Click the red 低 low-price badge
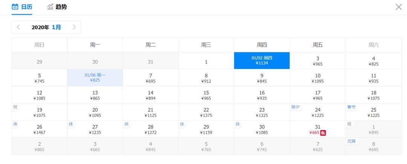This screenshot has width=407, height=164. (323, 132)
